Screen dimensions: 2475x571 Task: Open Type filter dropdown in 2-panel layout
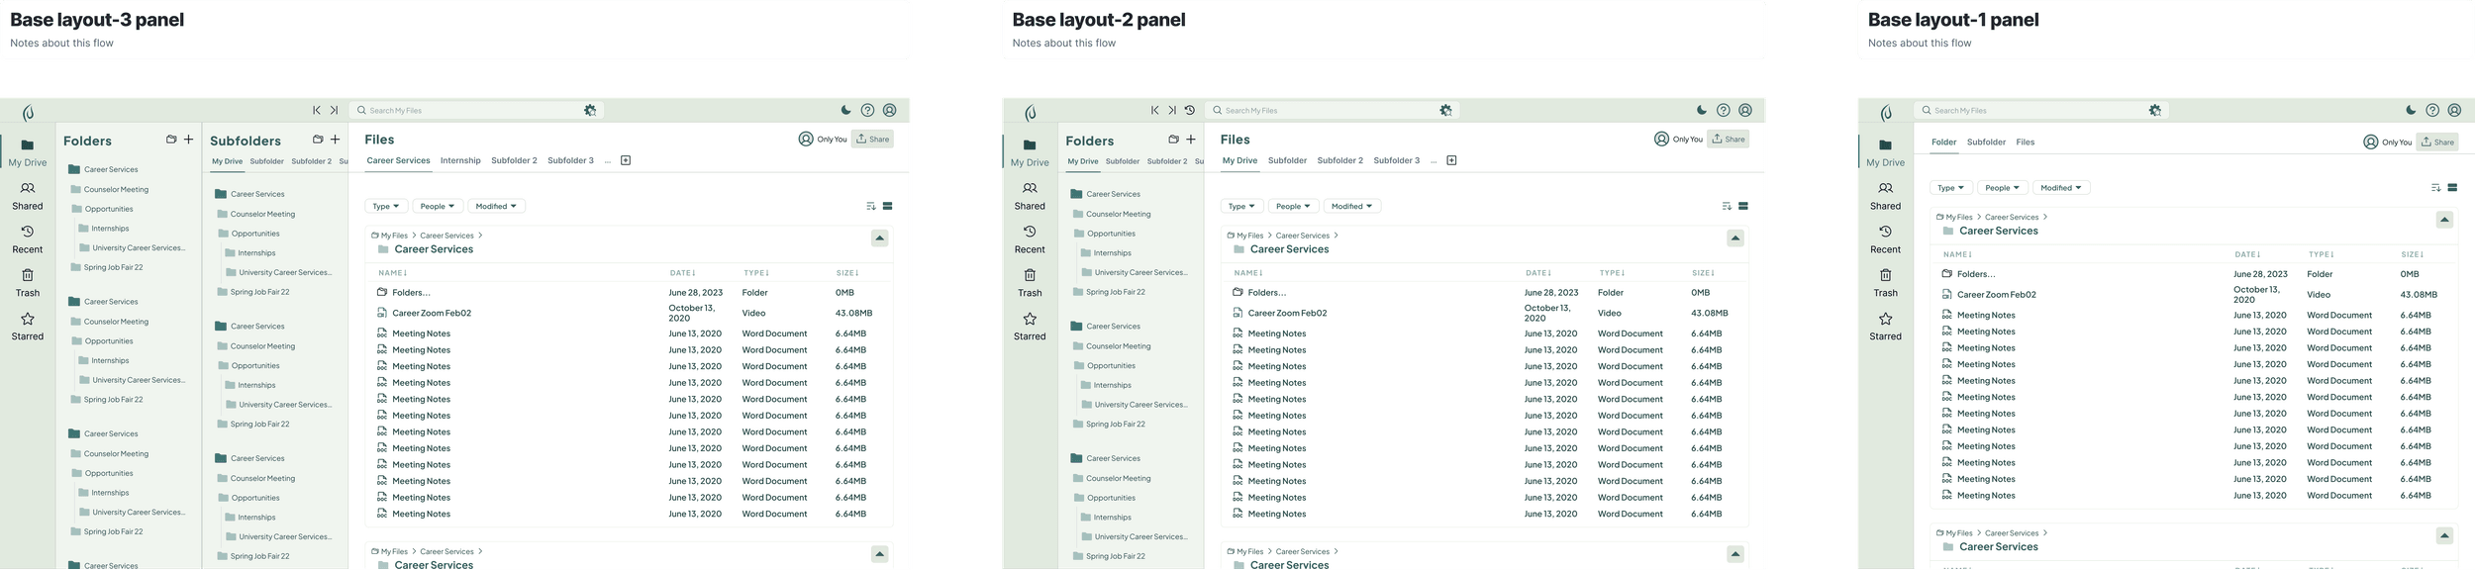coord(1241,206)
